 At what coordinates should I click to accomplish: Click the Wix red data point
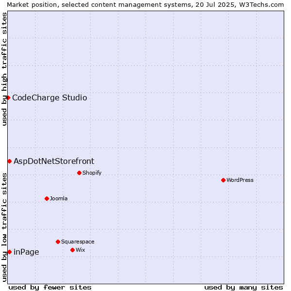[73, 250]
